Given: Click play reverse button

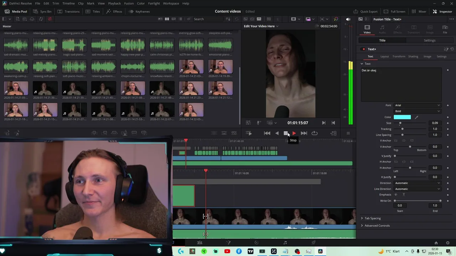Looking at the screenshot, I should (277, 133).
